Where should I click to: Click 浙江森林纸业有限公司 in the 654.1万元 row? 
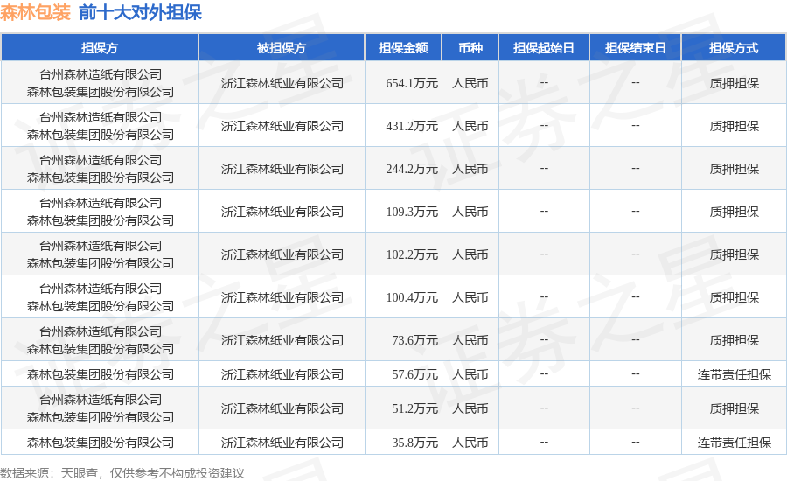click(282, 83)
